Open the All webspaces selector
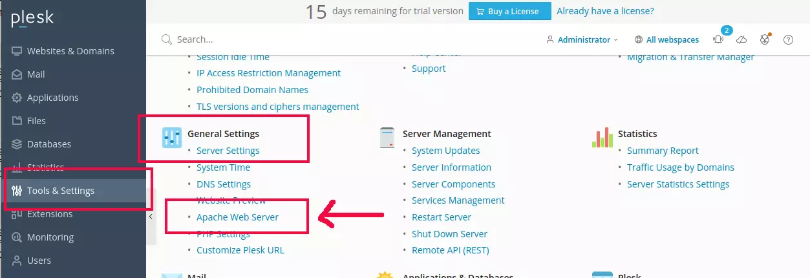This screenshot has height=278, width=810. pos(666,39)
